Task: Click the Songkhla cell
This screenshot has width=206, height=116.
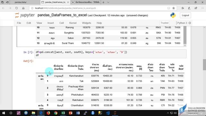Action: (69, 33)
